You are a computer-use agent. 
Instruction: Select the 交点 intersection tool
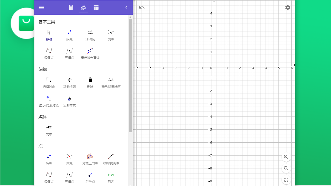click(111, 35)
